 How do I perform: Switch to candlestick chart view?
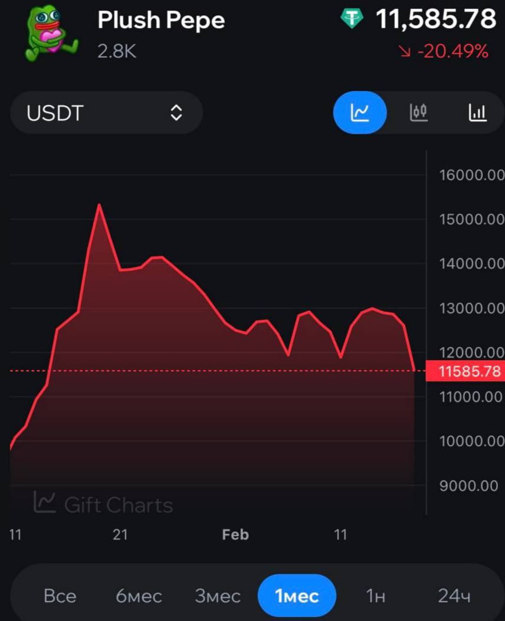point(418,112)
